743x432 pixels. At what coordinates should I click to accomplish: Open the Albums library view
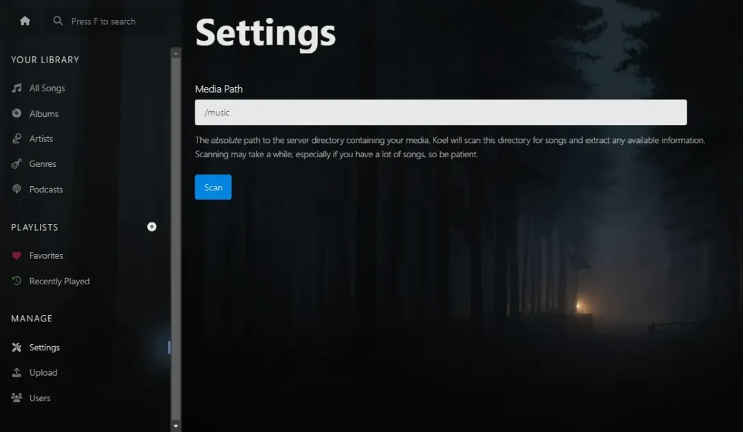(44, 113)
